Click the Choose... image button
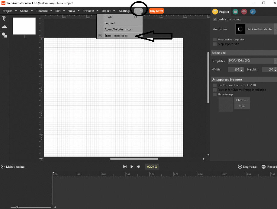 (x=242, y=100)
